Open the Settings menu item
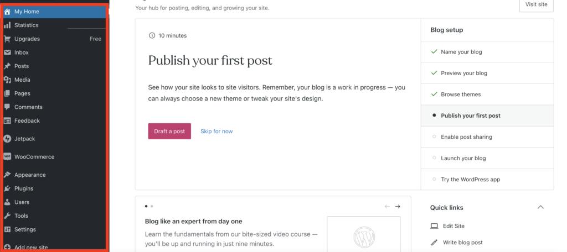The height and width of the screenshot is (252, 567). click(25, 230)
